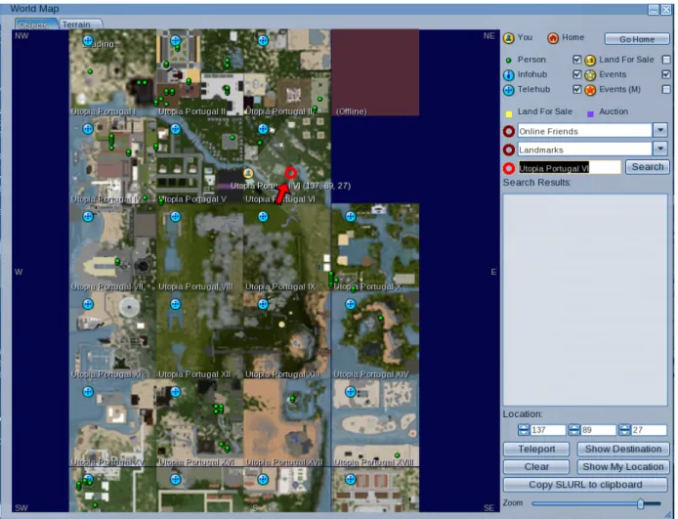Click the telehub icon in Utopia Portugal IV
Viewport: 678px width, 519px height.
pyautogui.click(x=88, y=129)
